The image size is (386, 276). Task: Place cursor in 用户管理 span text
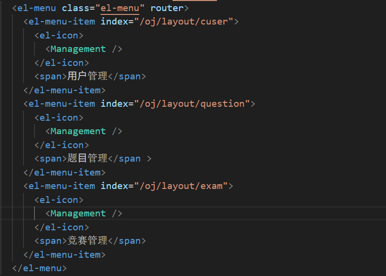[x=87, y=76]
